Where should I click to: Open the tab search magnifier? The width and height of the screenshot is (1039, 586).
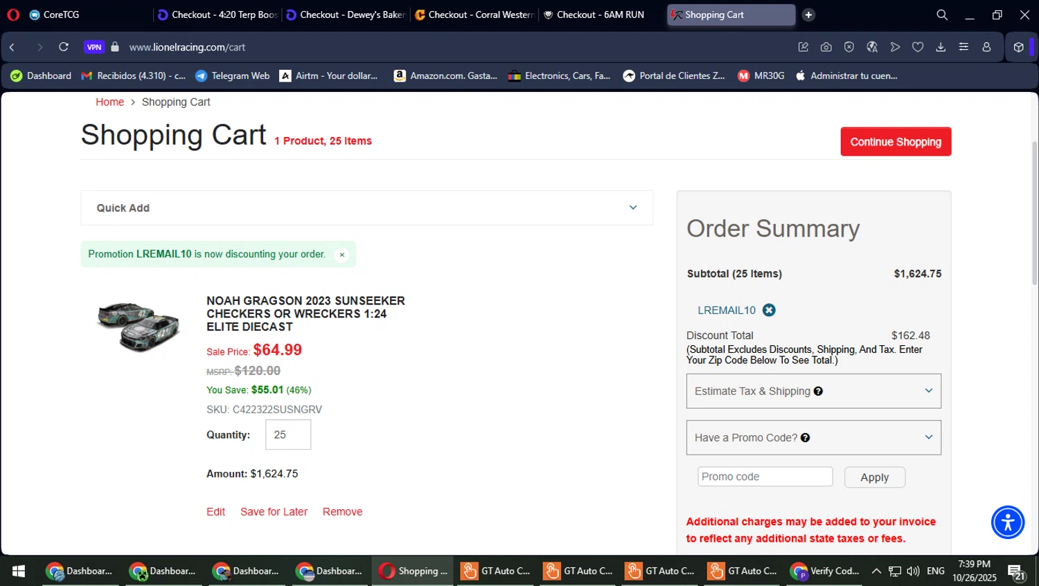click(942, 15)
